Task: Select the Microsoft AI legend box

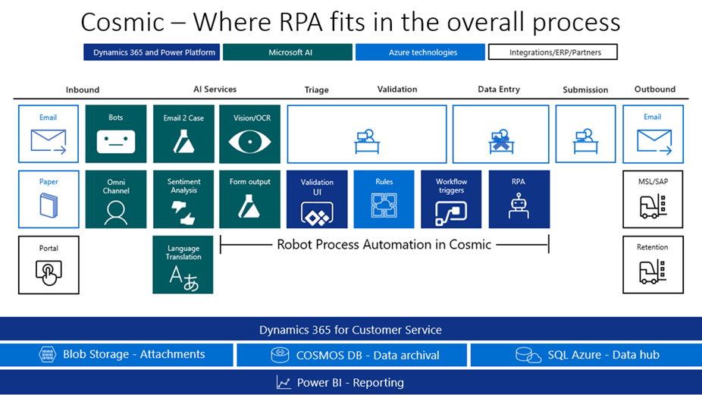Action: (x=288, y=52)
